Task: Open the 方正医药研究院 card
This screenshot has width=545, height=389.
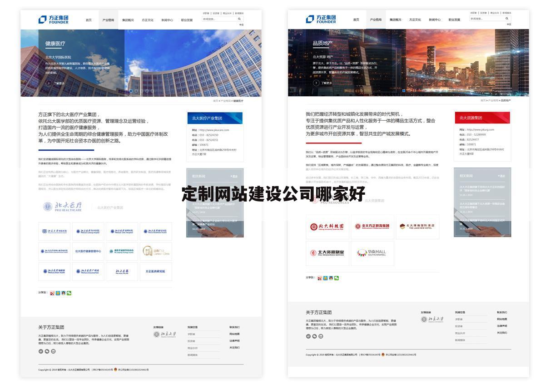Action: pos(156,271)
